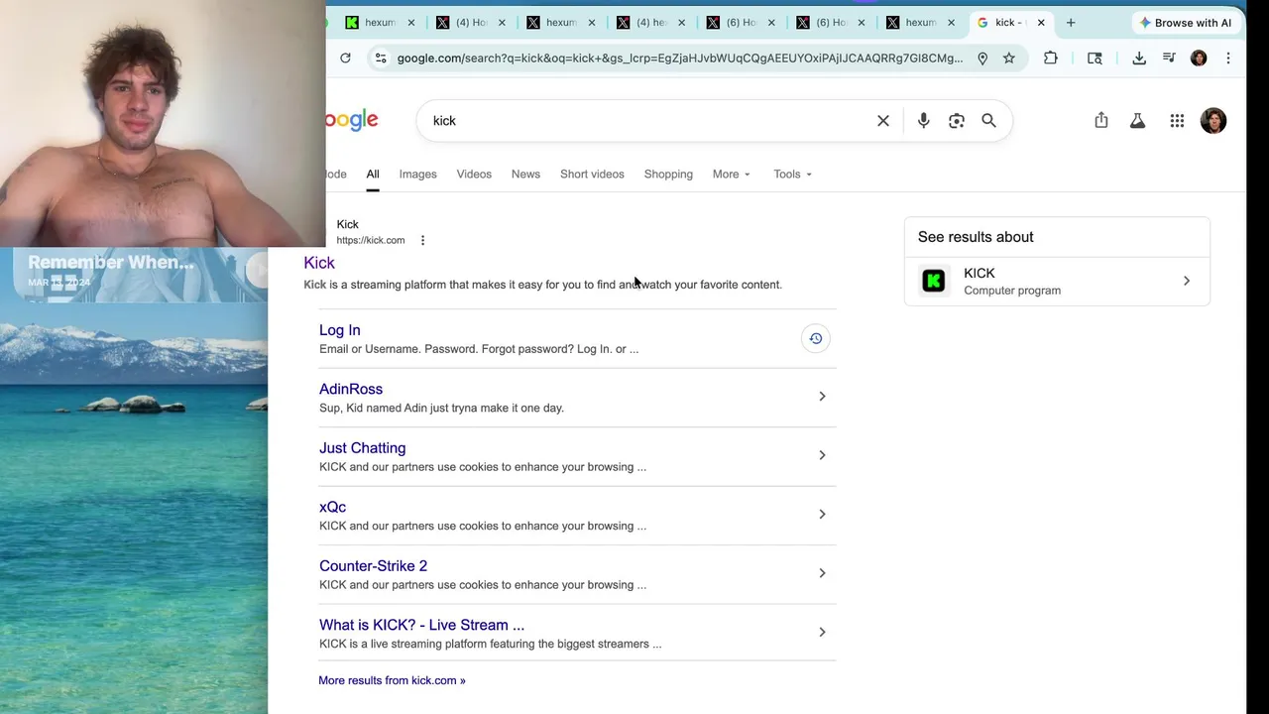1269x714 pixels.
Task: Submit search with magnifying glass icon
Action: click(988, 121)
